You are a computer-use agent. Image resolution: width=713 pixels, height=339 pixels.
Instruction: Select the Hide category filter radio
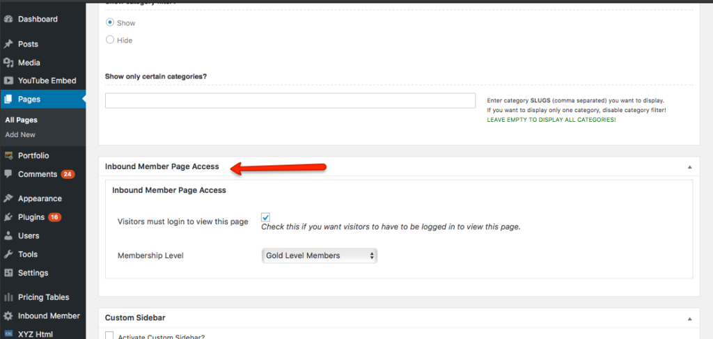click(x=109, y=40)
